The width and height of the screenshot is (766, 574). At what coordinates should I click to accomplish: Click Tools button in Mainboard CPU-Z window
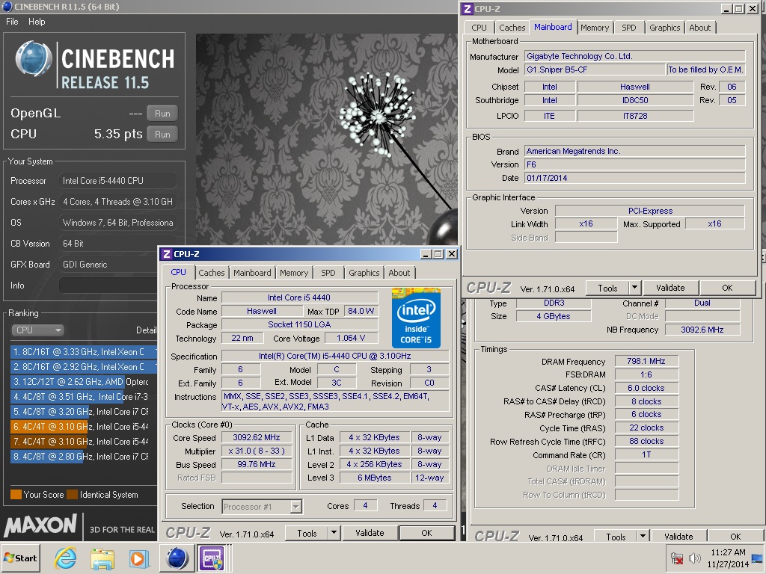pyautogui.click(x=607, y=288)
